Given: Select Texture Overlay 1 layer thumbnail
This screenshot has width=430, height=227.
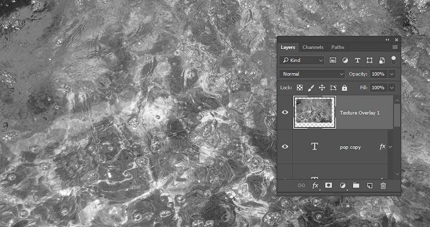Looking at the screenshot, I should 314,112.
